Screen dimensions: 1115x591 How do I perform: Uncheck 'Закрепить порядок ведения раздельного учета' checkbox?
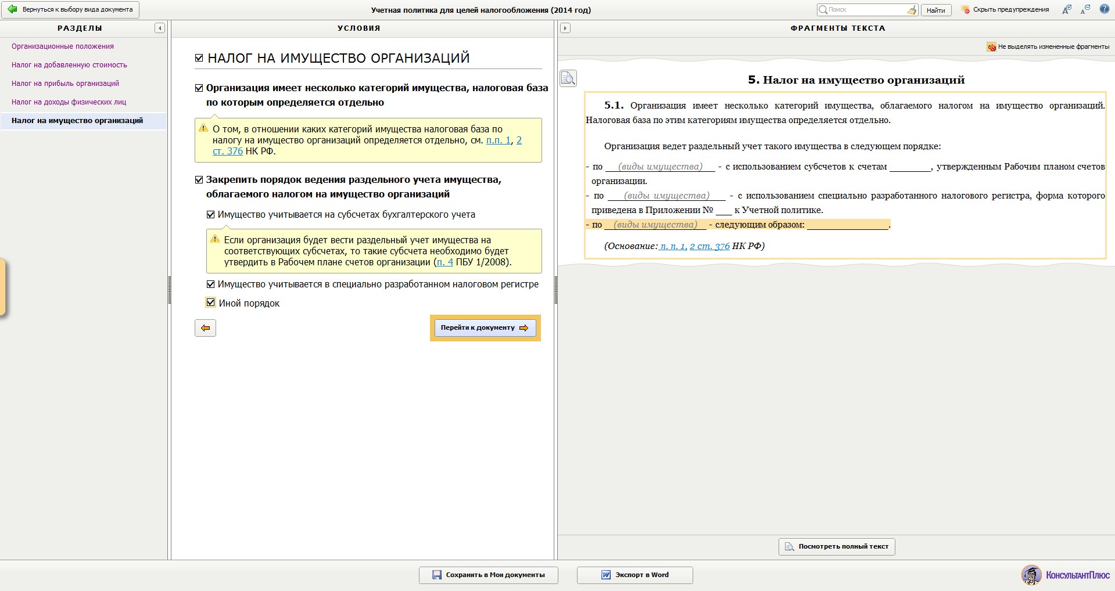pos(199,180)
